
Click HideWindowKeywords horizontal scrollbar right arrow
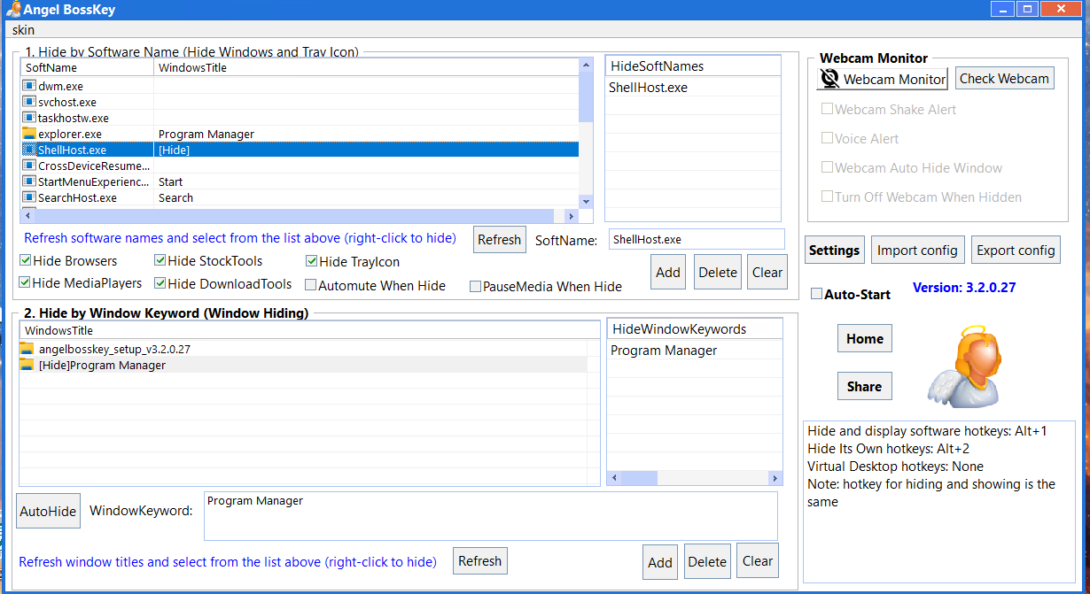tap(776, 478)
